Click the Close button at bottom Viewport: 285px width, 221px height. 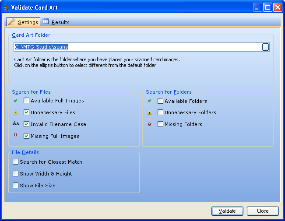(263, 211)
